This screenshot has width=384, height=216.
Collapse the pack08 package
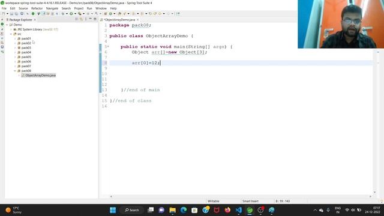[15, 71]
